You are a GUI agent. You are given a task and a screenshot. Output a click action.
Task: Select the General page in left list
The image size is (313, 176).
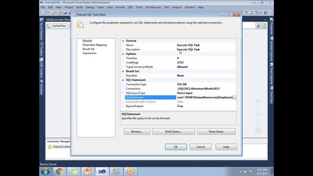point(87,41)
